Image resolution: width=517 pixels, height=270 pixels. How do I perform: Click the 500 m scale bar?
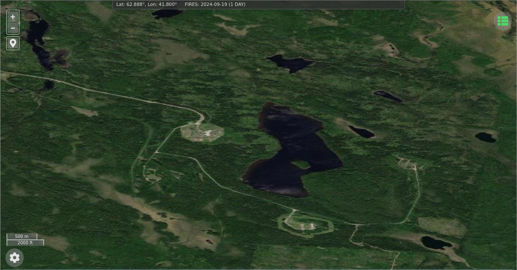[22, 236]
